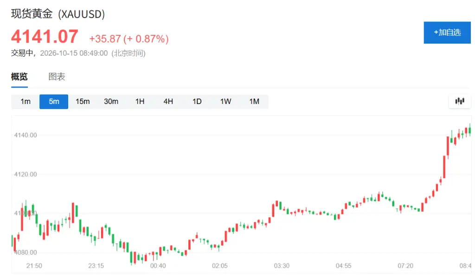The width and height of the screenshot is (475, 277).
Task: Select the 5m timeframe
Action: pos(54,102)
